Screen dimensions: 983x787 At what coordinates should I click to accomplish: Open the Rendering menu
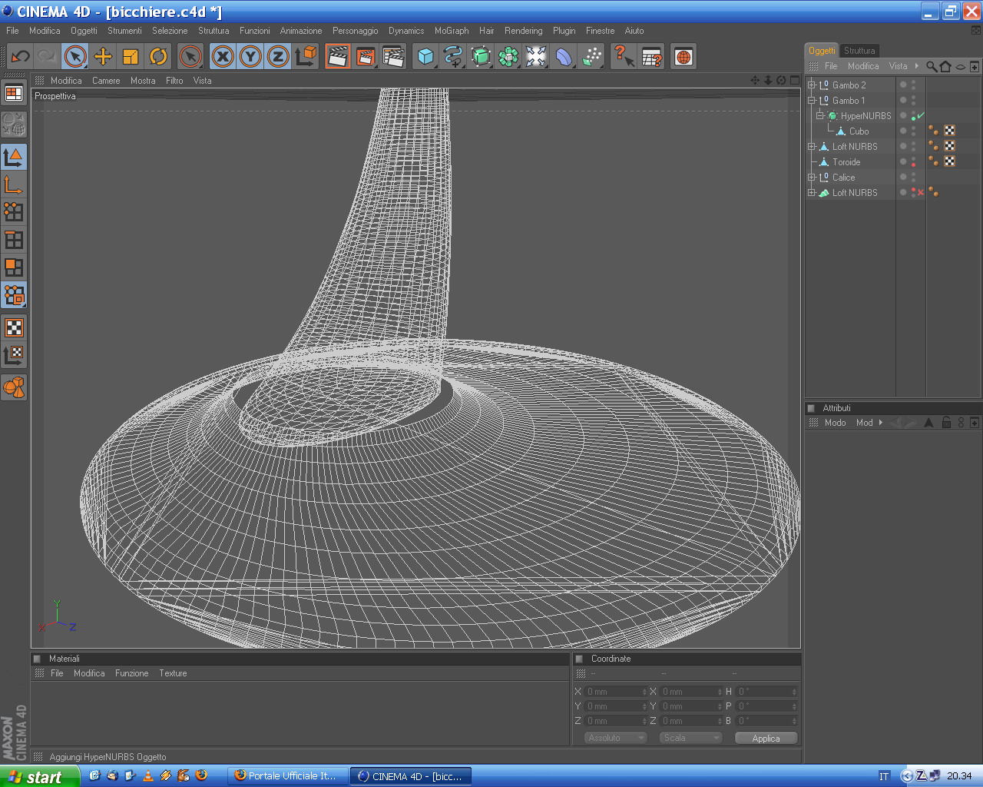point(523,31)
